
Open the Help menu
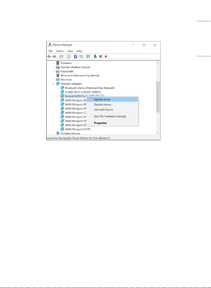[x=79, y=51]
